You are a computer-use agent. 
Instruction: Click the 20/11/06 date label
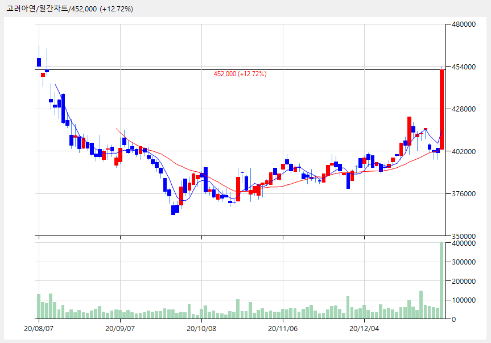tap(283, 329)
